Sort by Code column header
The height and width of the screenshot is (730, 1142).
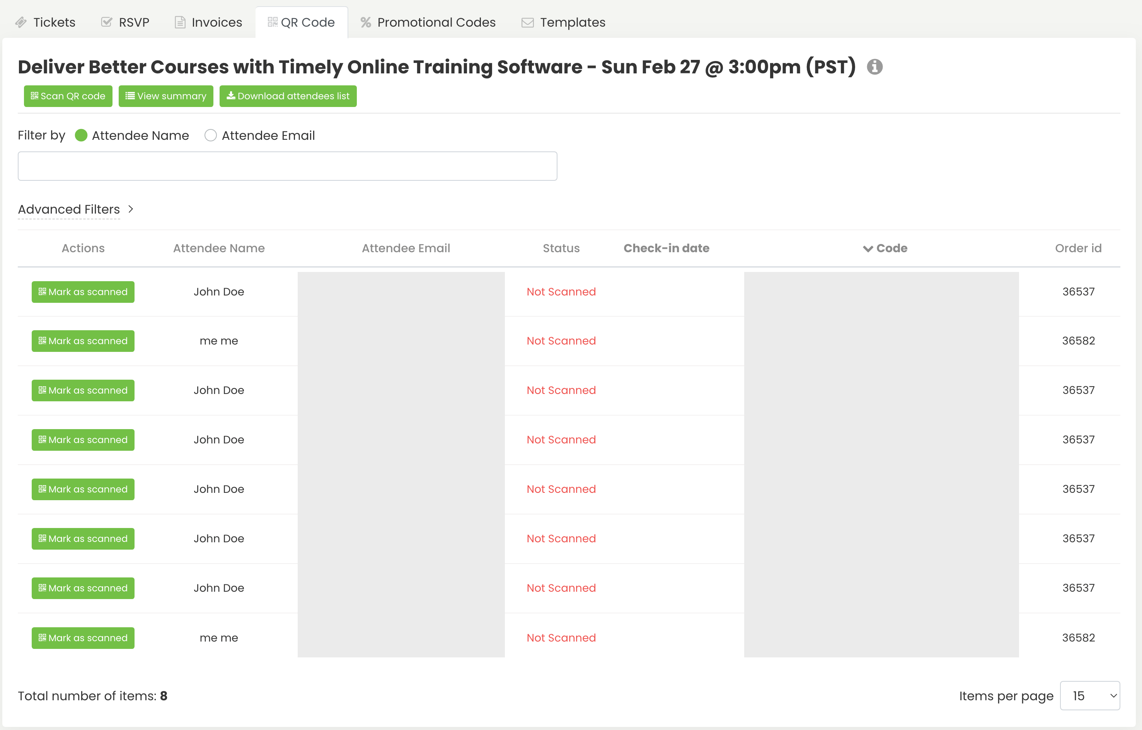tap(885, 248)
